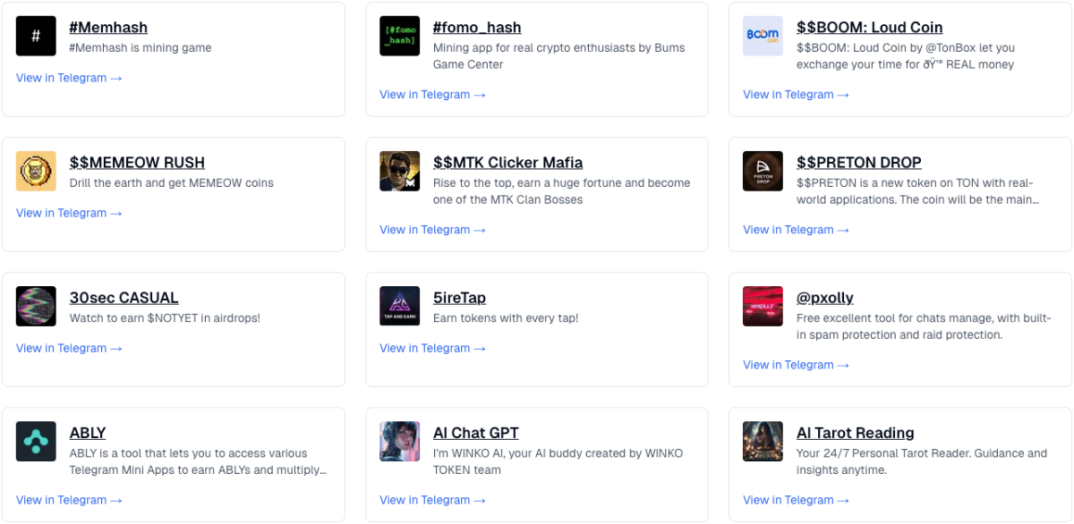Screen dimensions: 1074x524
Task: Open the AI Tarot Reading title link
Action: coord(855,433)
